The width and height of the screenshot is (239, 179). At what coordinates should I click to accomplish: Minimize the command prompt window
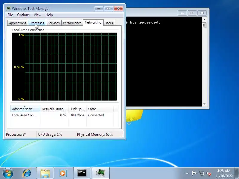click(x=182, y=13)
